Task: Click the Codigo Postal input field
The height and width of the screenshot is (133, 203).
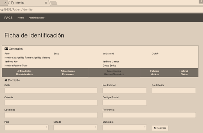Action: 124,103
